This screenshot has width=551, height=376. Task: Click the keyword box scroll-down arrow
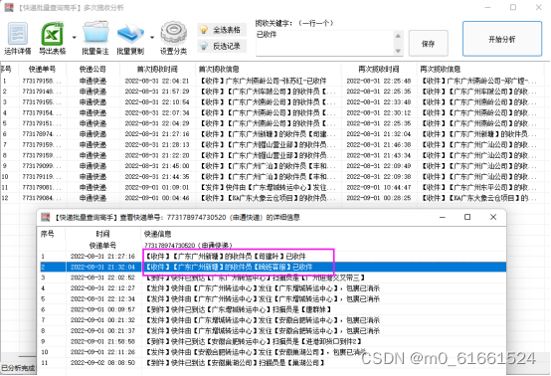pos(398,51)
